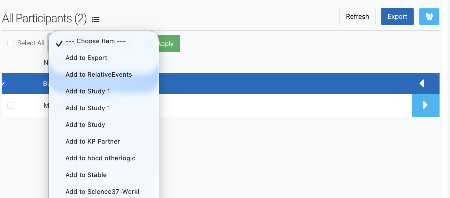450x198 pixels.
Task: Pick 'Add to Science37-Worki' option
Action: point(102,192)
